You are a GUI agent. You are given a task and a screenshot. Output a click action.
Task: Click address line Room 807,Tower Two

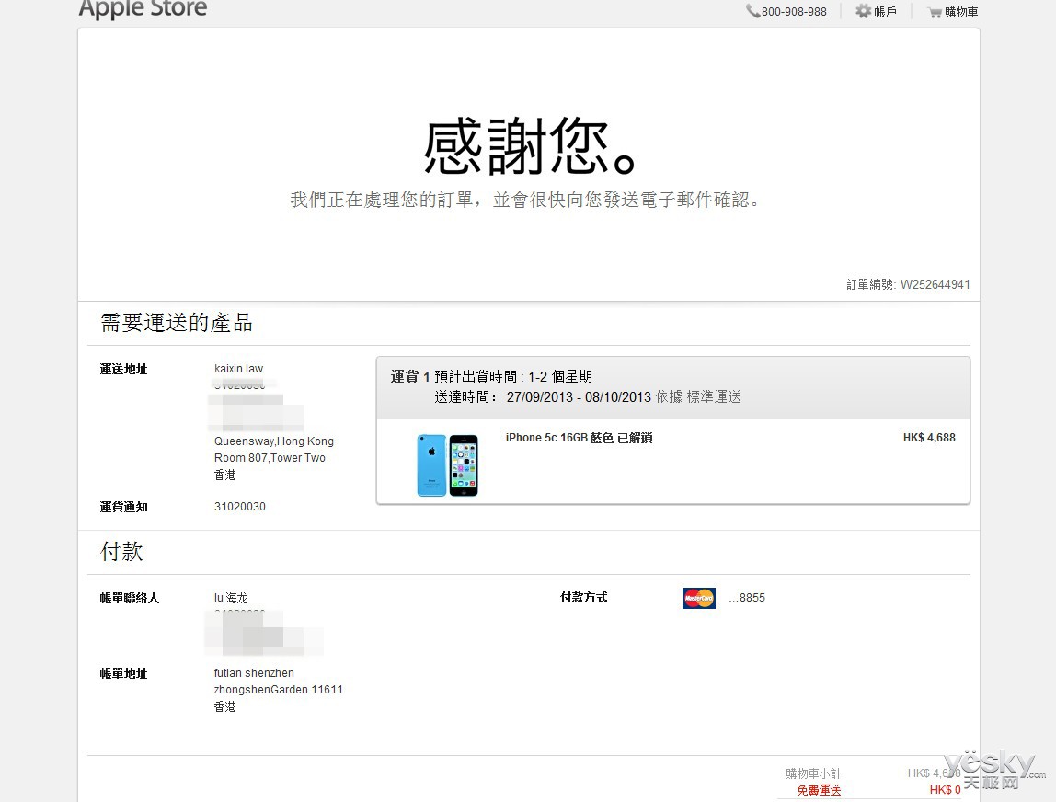tap(270, 458)
